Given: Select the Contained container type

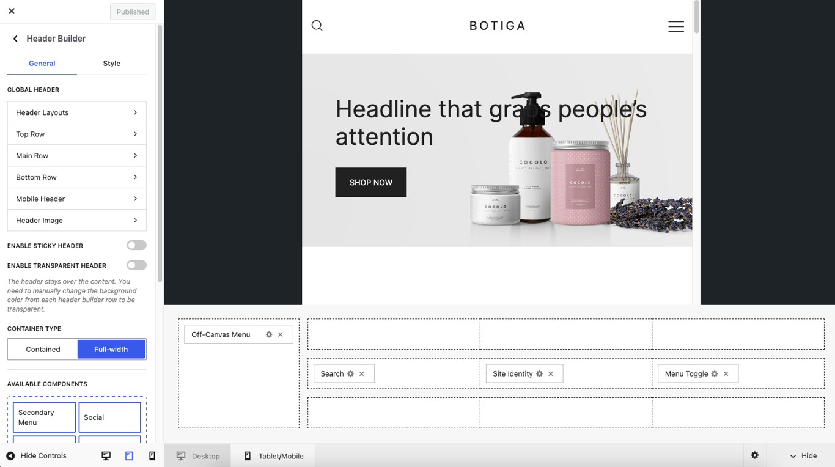Looking at the screenshot, I should click(42, 349).
